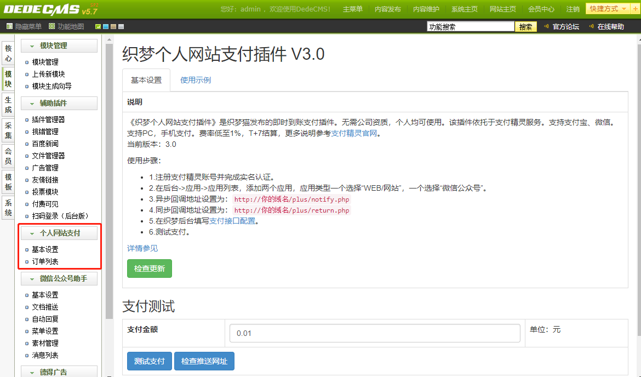
Task: Select the 核心 vertical side tab
Action: [x=8, y=53]
